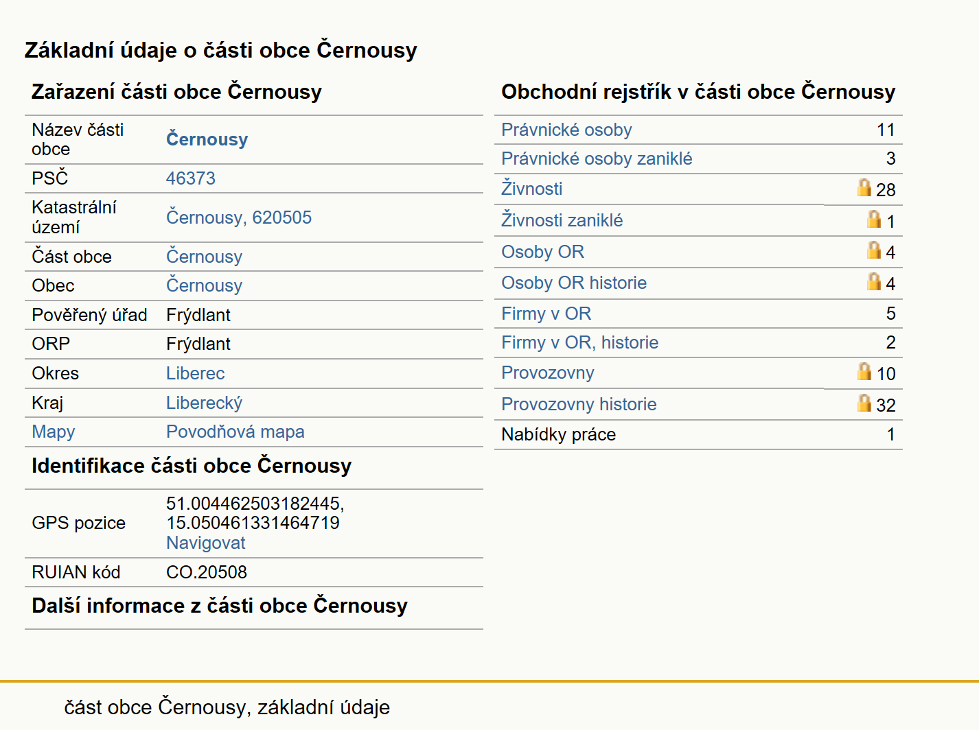Select postal code 46373 link

pyautogui.click(x=190, y=178)
